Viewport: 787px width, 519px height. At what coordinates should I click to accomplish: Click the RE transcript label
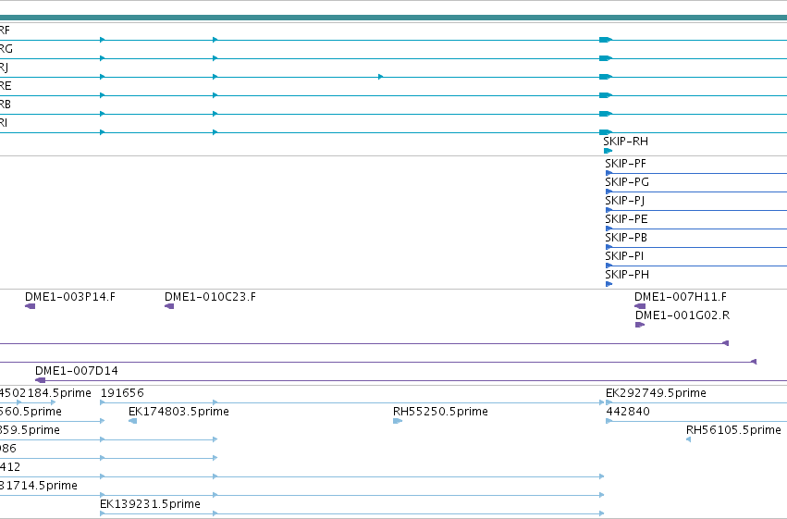click(6, 86)
